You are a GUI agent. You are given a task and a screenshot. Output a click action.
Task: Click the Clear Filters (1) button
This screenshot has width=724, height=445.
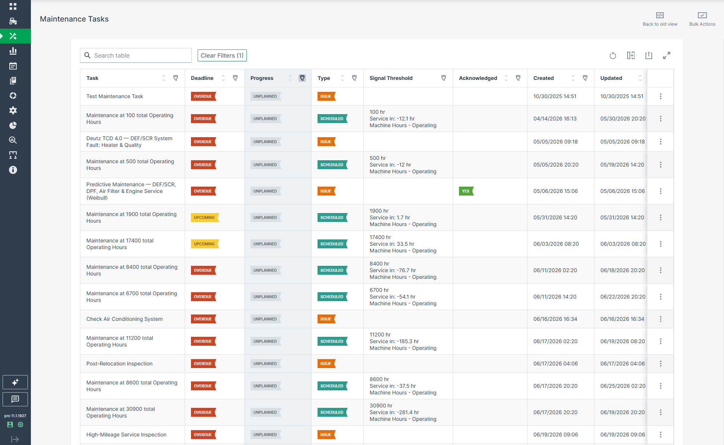tap(222, 55)
